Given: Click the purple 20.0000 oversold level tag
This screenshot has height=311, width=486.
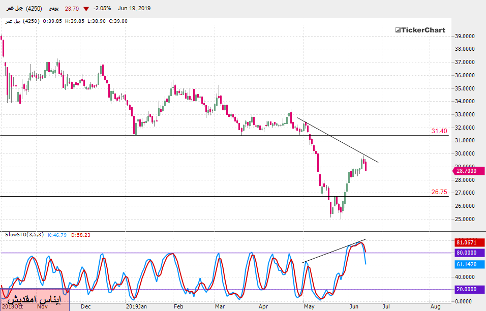Looking at the screenshot, I should tap(468, 289).
